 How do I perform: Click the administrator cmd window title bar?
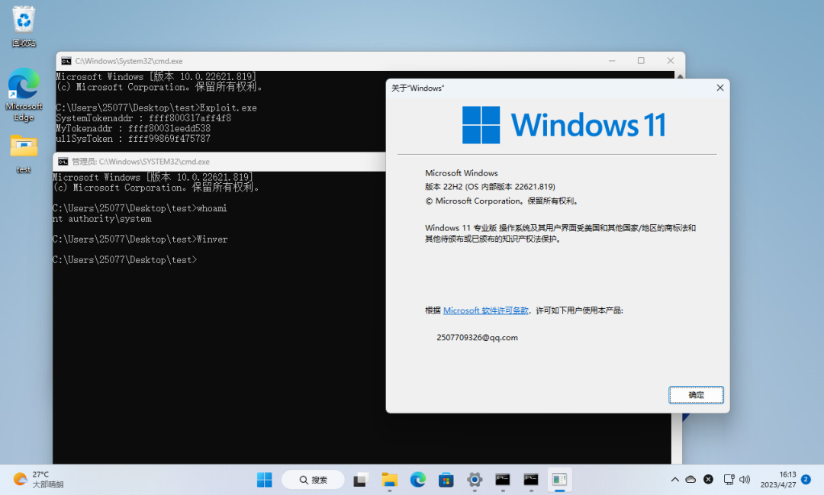pyautogui.click(x=220, y=162)
